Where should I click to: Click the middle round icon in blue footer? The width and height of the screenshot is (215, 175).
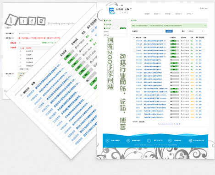[x=149, y=140]
